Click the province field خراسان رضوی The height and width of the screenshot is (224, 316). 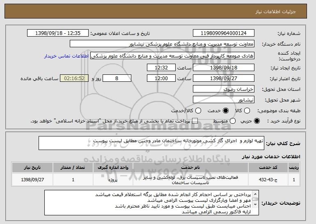[x=224, y=89]
